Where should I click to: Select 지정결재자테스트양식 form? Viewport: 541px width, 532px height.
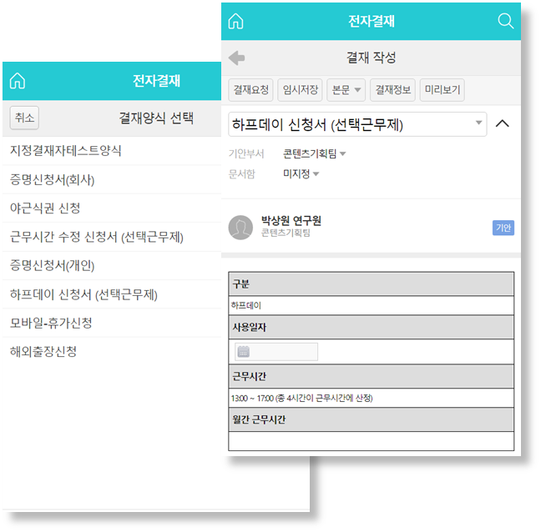(112, 151)
